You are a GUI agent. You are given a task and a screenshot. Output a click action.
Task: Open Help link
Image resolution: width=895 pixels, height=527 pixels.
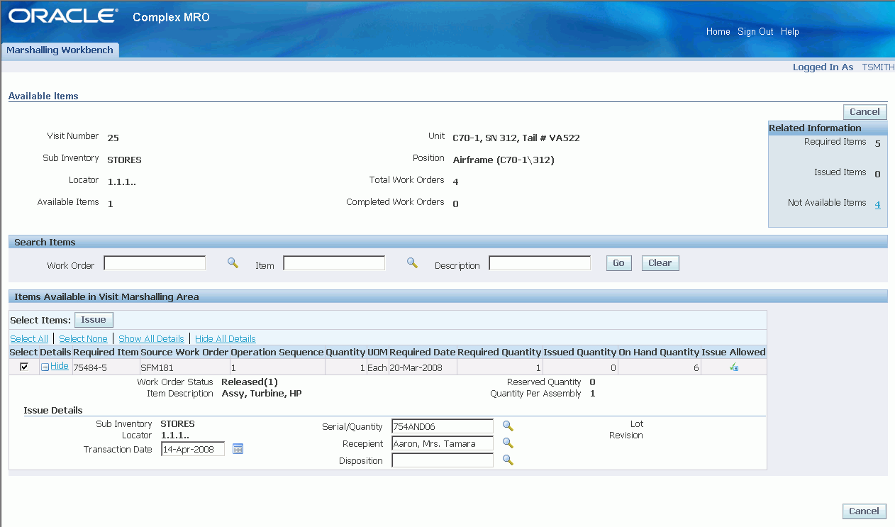point(790,31)
